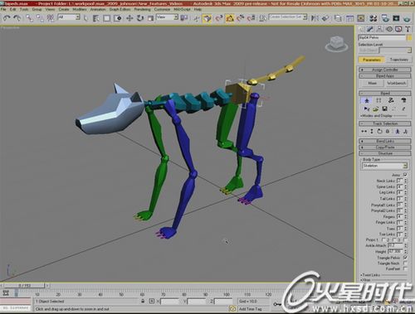Screen dimensions: 415x314
Task: Collapse the Structure rollout
Action: pos(385,153)
